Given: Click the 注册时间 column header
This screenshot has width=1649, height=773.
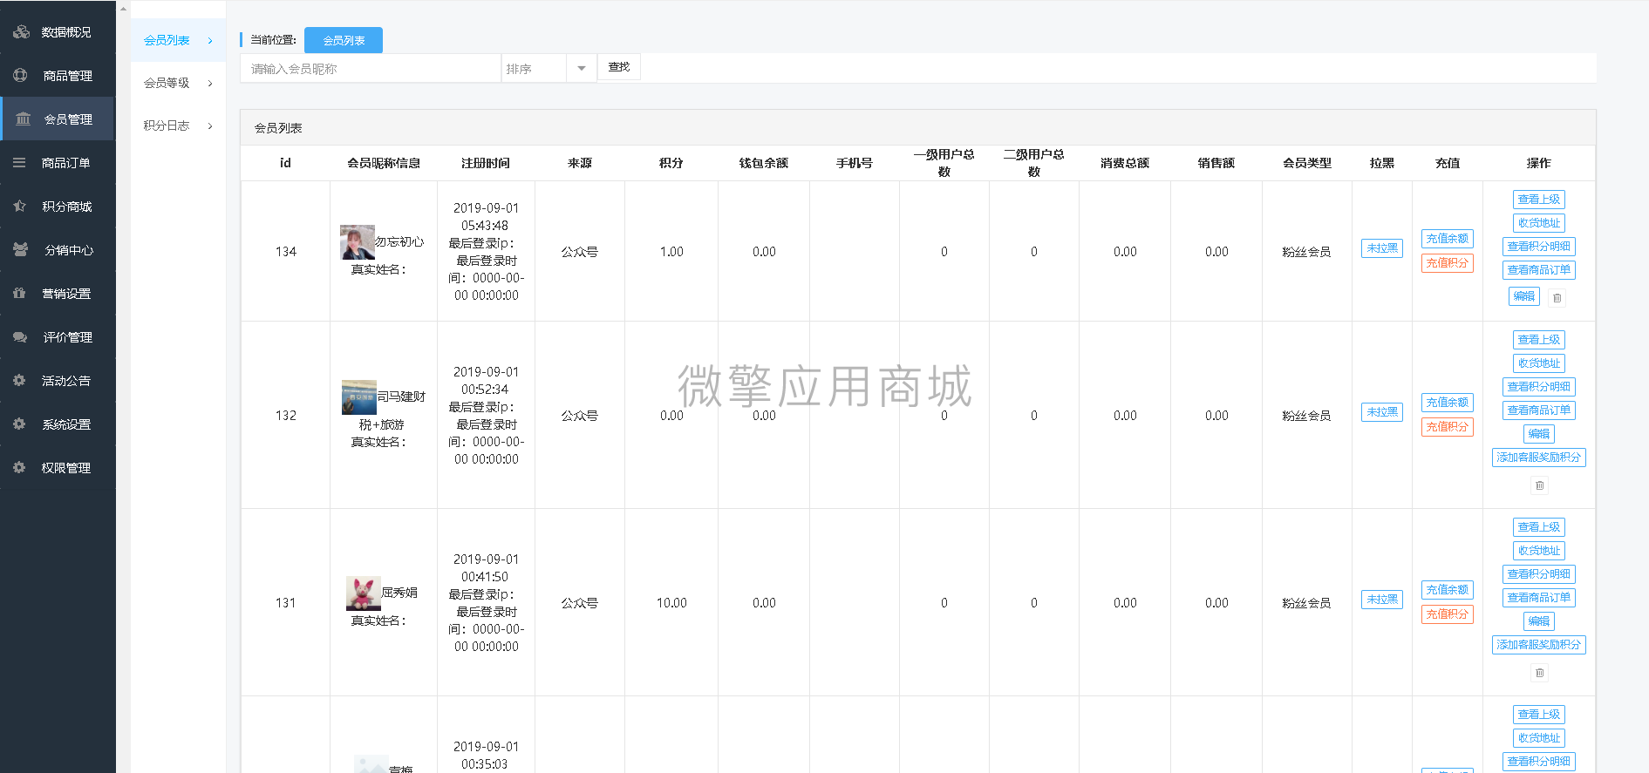Looking at the screenshot, I should 486,163.
